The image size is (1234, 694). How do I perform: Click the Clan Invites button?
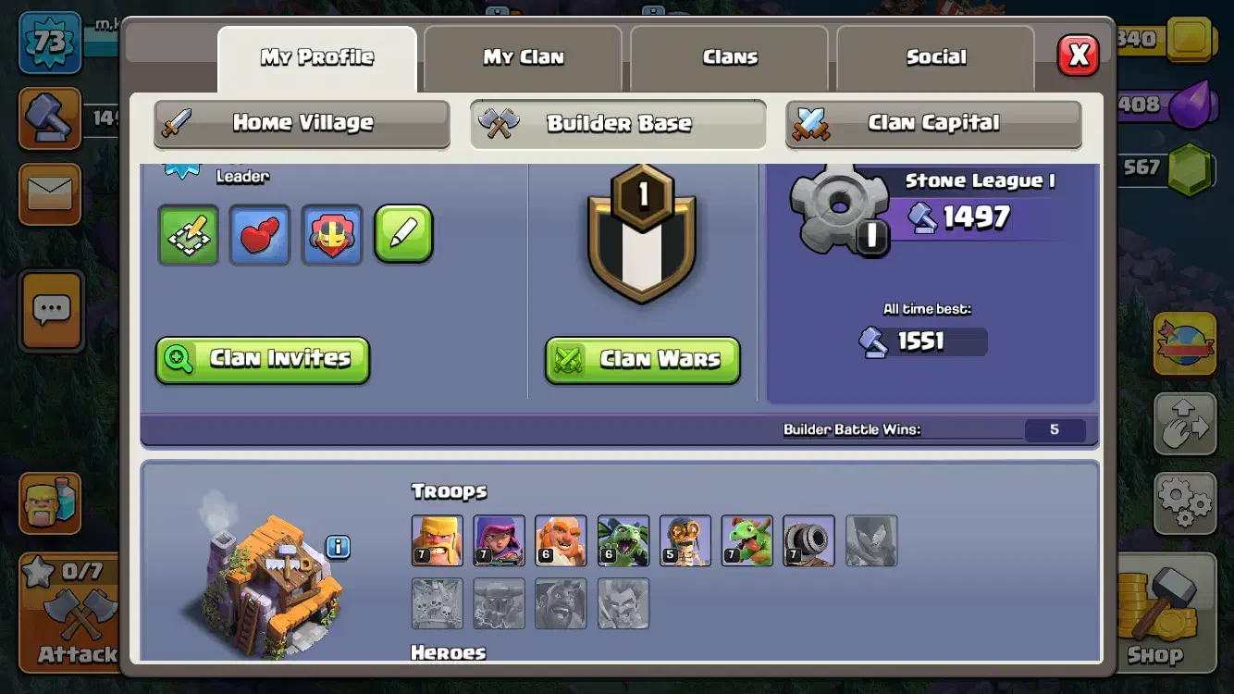pos(263,360)
